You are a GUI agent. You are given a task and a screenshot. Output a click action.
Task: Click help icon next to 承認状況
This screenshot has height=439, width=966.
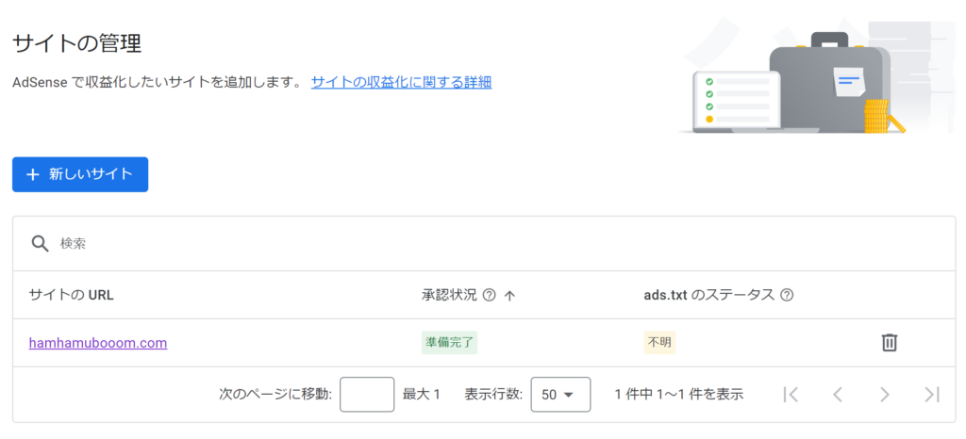[x=489, y=295]
